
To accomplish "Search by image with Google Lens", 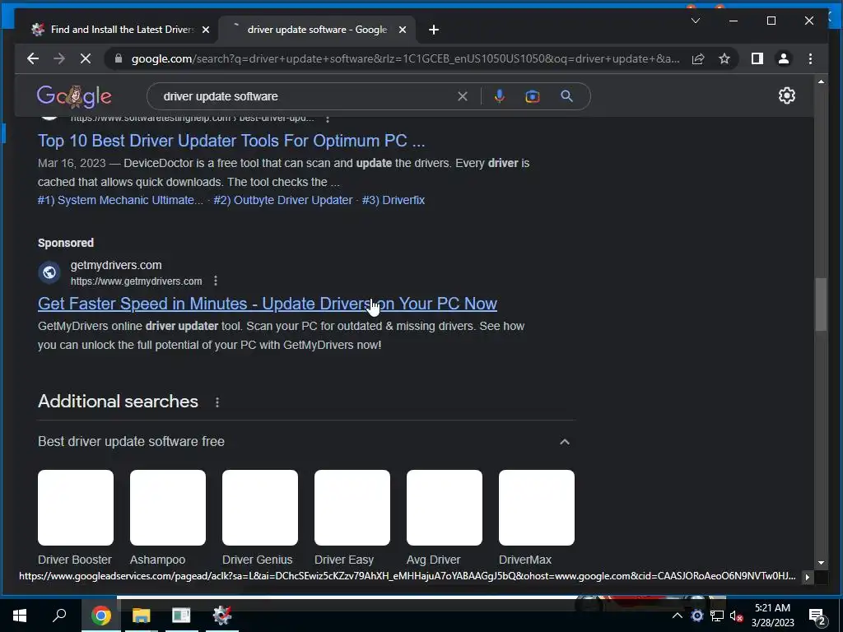I will [533, 96].
